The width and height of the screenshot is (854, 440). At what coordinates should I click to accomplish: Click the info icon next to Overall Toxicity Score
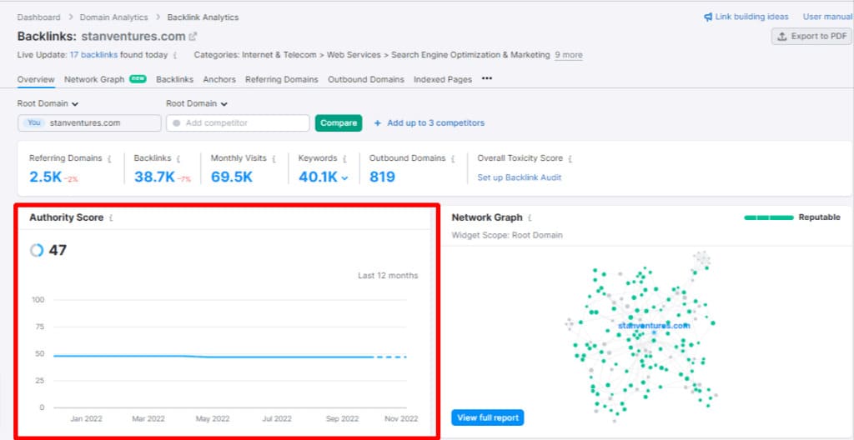click(570, 159)
